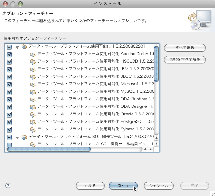Image resolution: width=215 pixels, height=196 pixels.
Task: Uncheck the HSQLDB feature checkbox
Action: click(9, 62)
